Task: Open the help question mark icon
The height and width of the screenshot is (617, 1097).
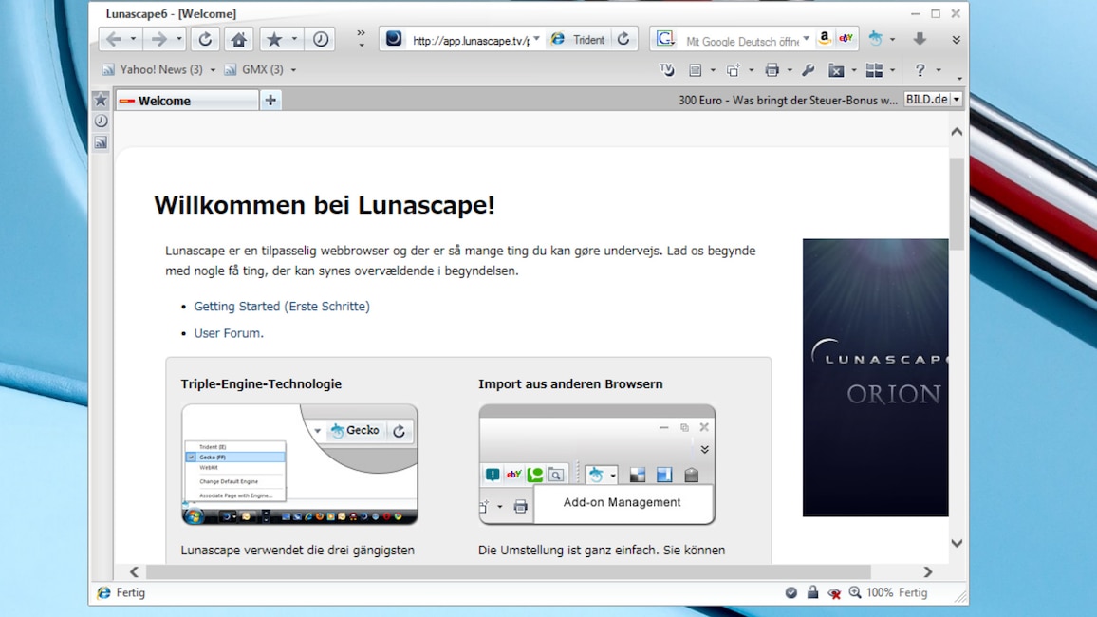Action: pyautogui.click(x=920, y=70)
